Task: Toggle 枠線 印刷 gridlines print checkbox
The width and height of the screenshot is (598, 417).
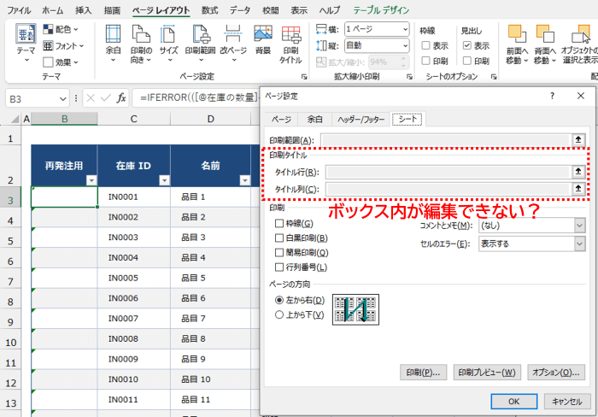Action: pos(426,61)
